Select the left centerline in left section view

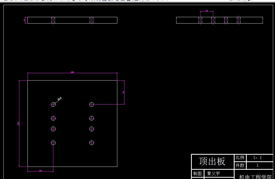[53, 20]
